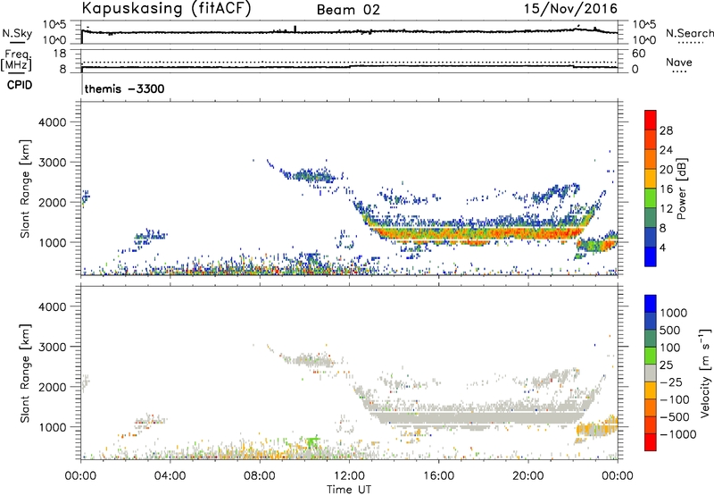Click the 'Nave' legend label
Viewport: 714px width, 495px height.
tap(679, 62)
